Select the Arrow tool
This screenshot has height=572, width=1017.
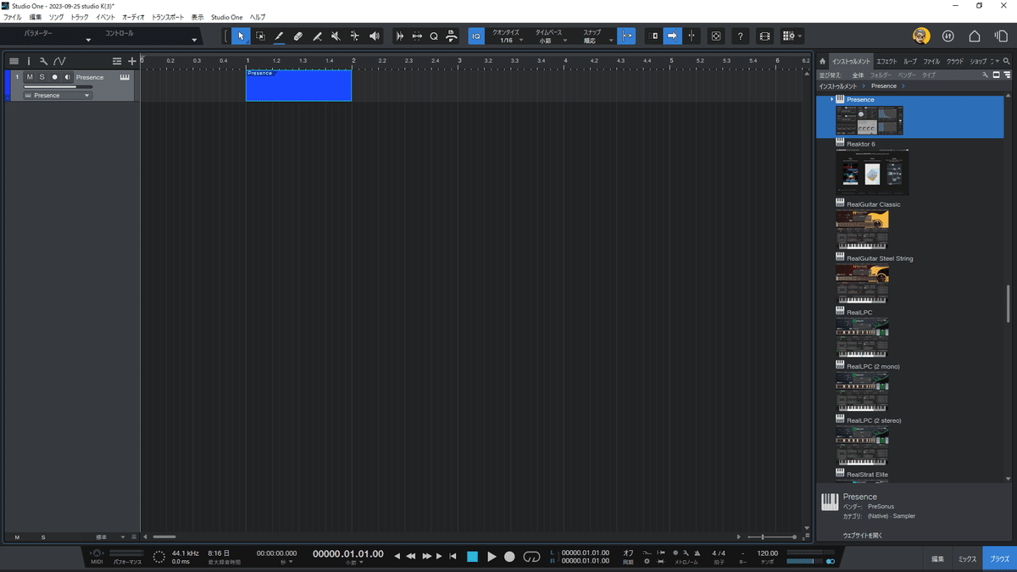242,36
